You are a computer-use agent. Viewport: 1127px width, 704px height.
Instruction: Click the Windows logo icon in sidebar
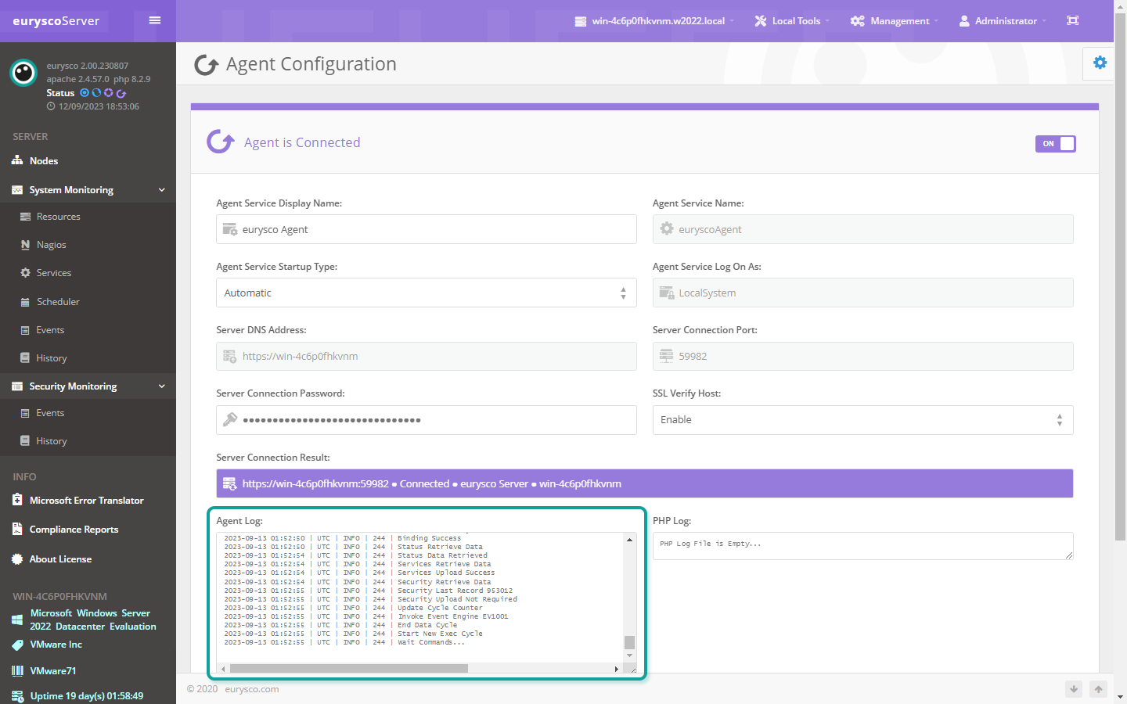click(x=17, y=620)
